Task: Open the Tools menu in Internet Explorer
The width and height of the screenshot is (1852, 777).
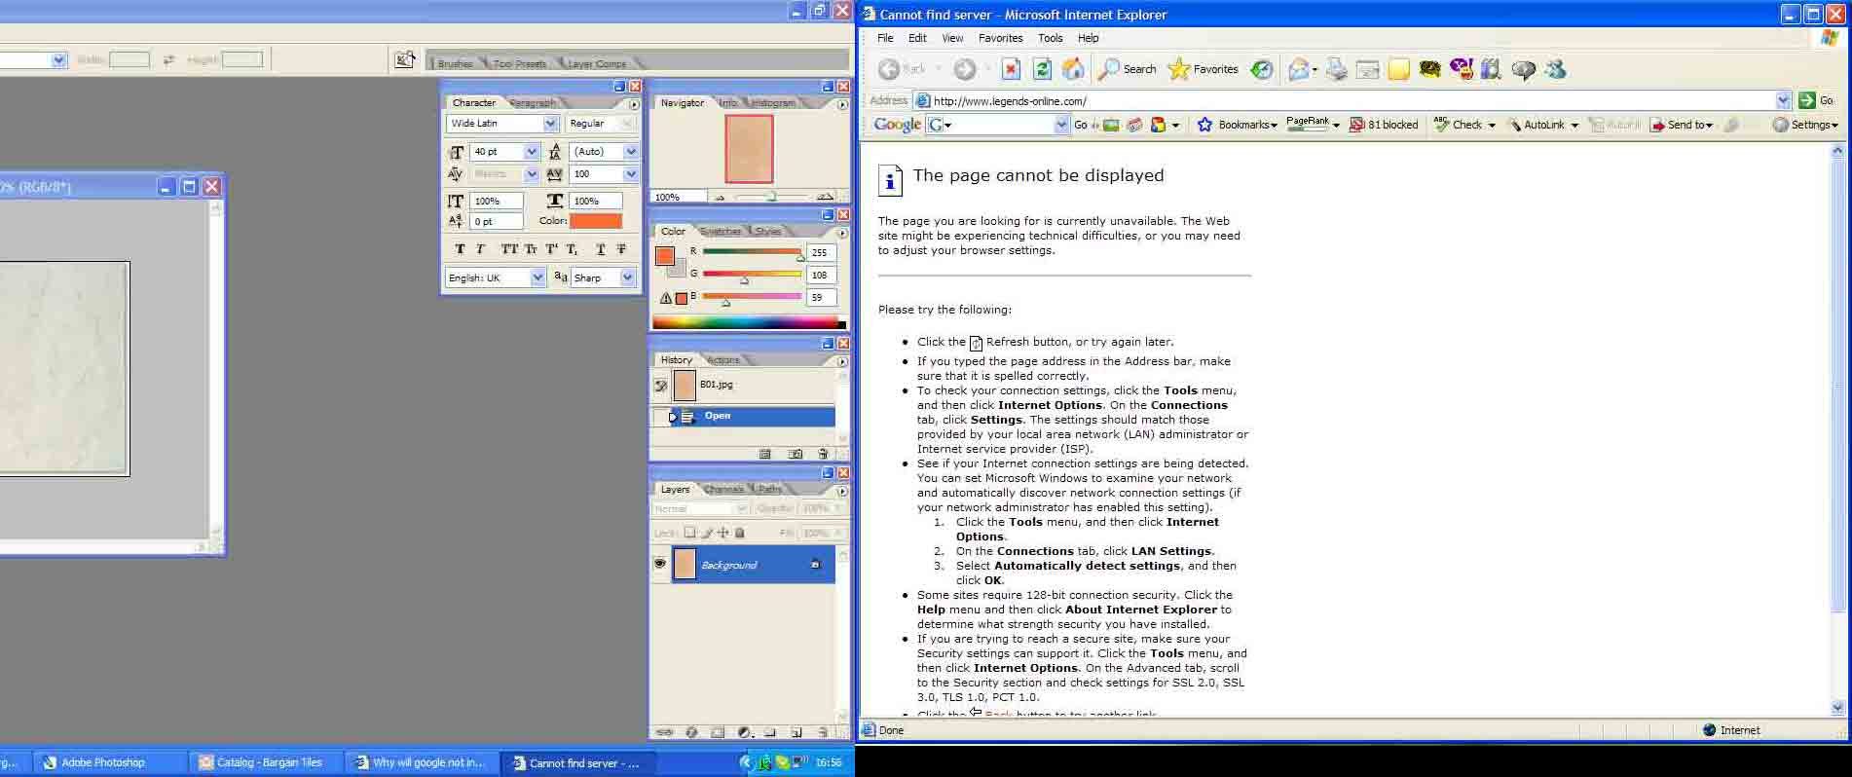Action: [x=1050, y=38]
